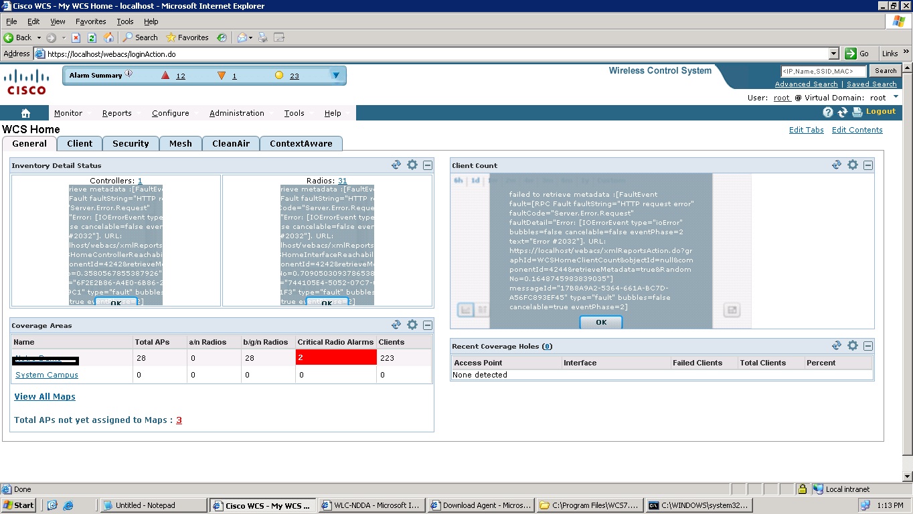Switch to the Client tab
Screen dimensions: 913x514
click(x=80, y=143)
